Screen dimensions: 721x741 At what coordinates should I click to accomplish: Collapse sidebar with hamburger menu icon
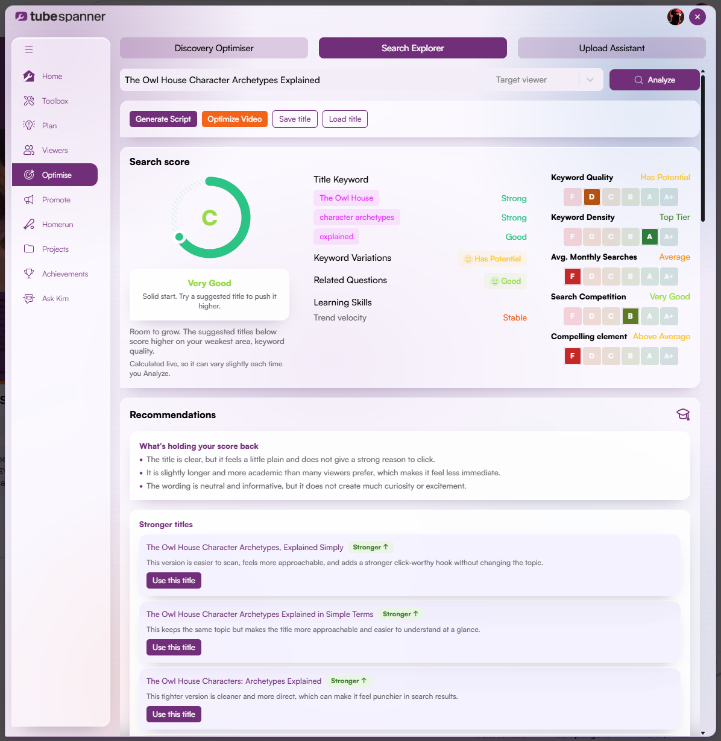pyautogui.click(x=29, y=49)
